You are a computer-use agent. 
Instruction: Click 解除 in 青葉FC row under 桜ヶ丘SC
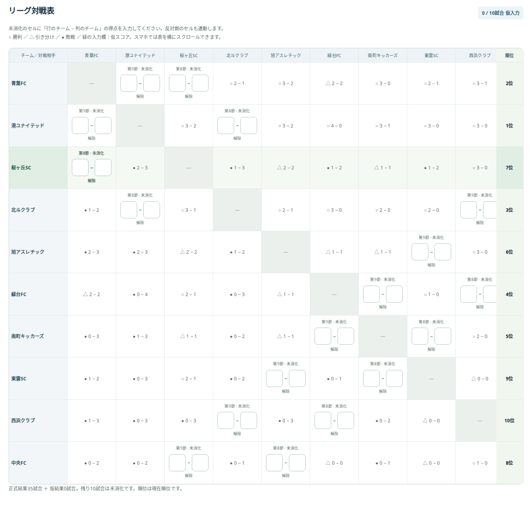(x=189, y=96)
